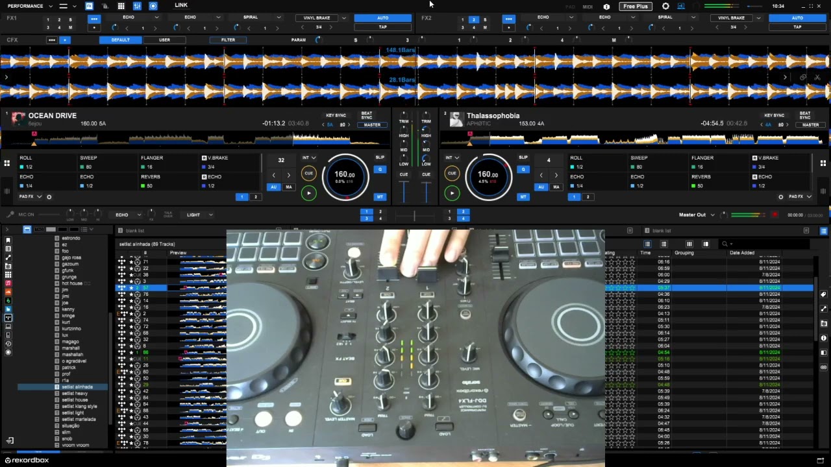Open deck 2 pad grid view icon
The height and width of the screenshot is (467, 831).
(x=823, y=163)
